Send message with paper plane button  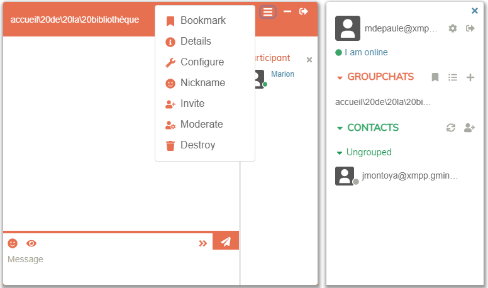[226, 242]
